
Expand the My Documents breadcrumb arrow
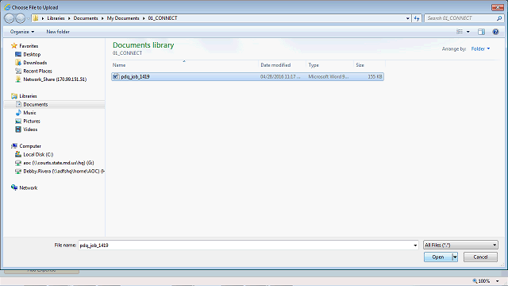click(144, 18)
